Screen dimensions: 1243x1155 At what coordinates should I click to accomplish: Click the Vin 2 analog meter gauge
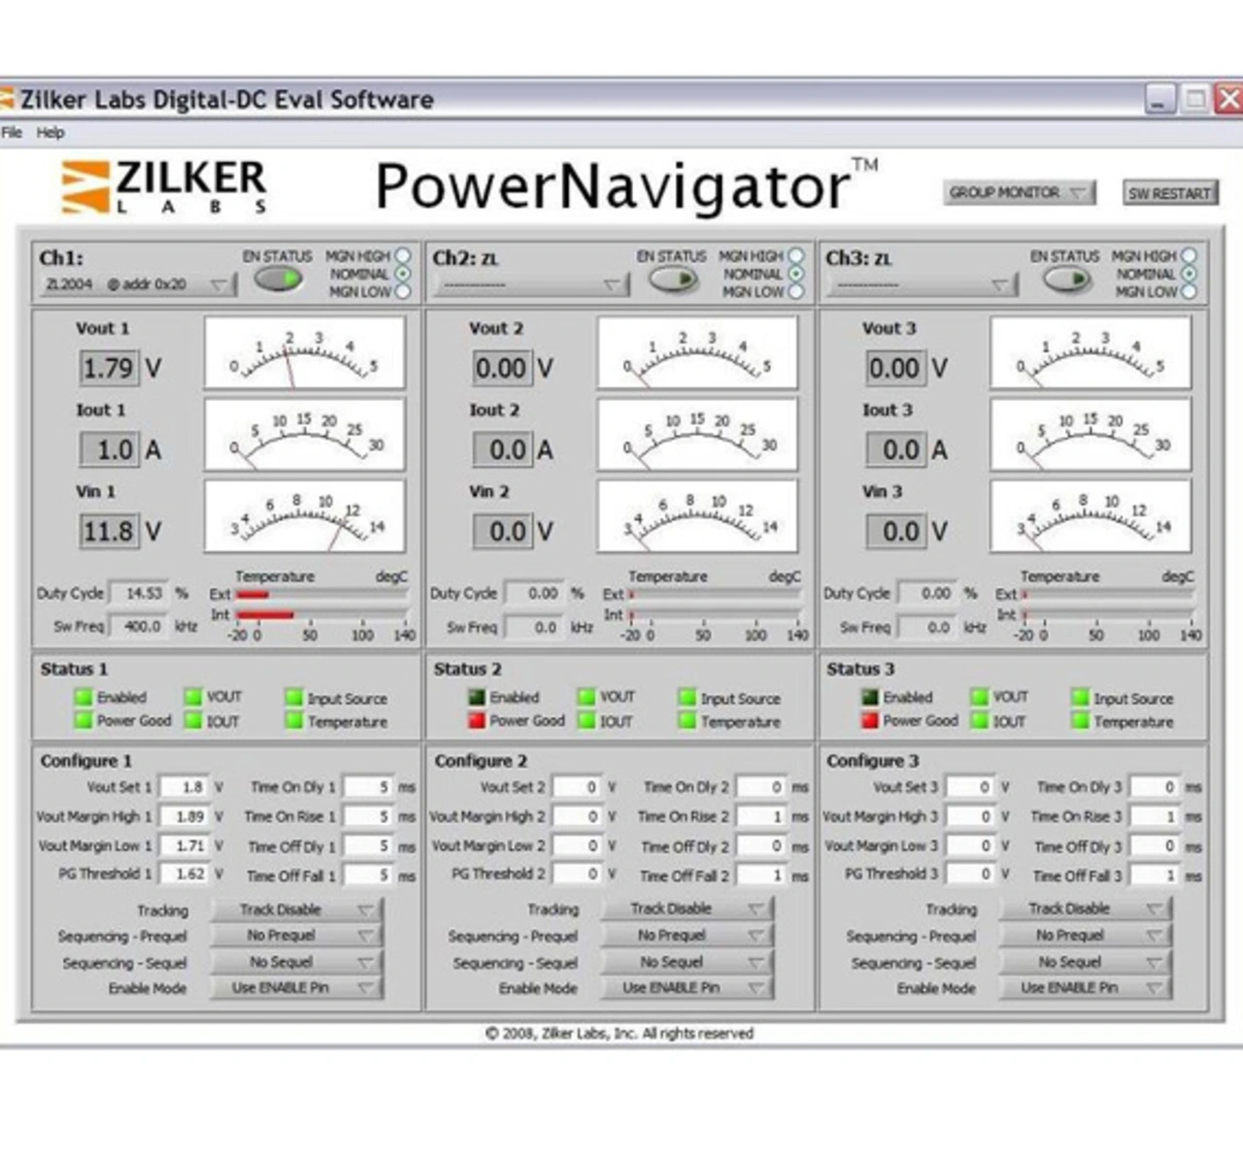pyautogui.click(x=697, y=516)
